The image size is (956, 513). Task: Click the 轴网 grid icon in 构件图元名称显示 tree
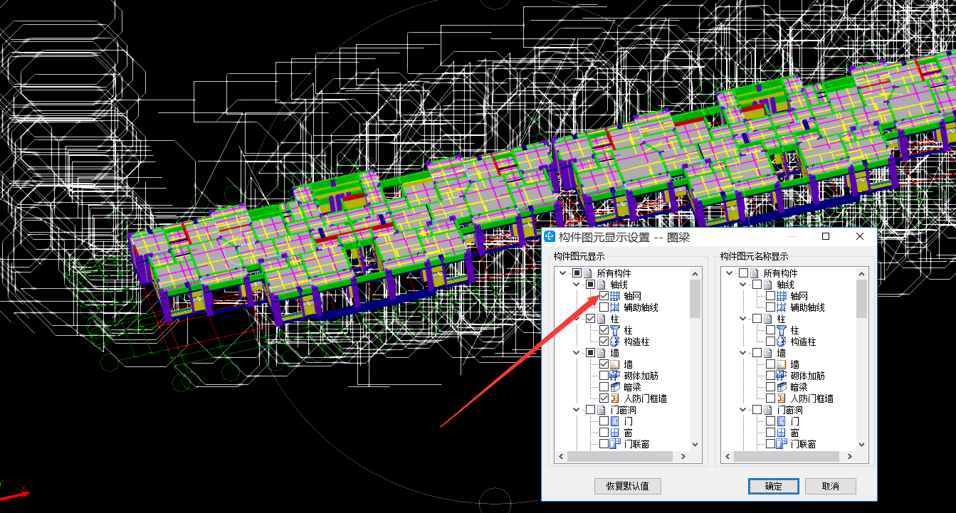tap(782, 296)
